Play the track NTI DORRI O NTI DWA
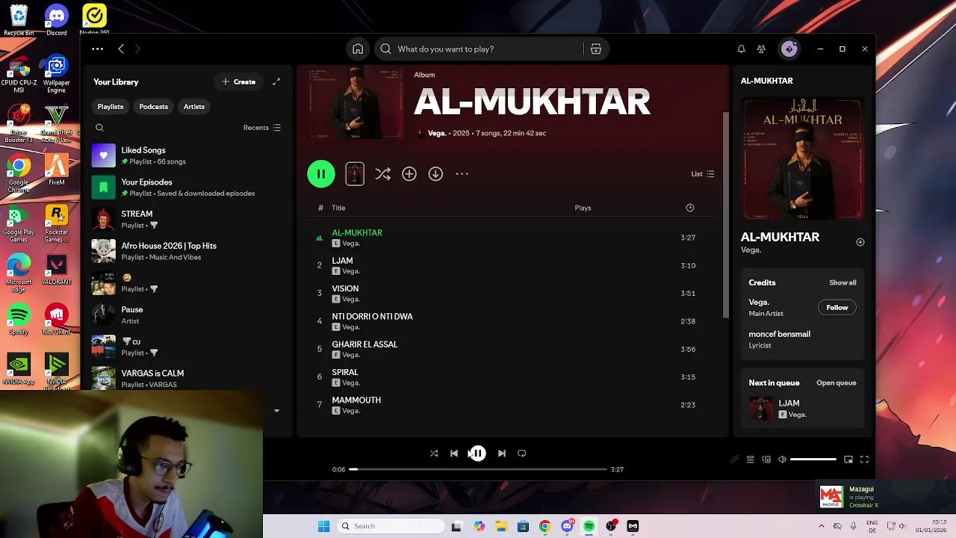Screen dimensions: 956x538 pos(512,321)
